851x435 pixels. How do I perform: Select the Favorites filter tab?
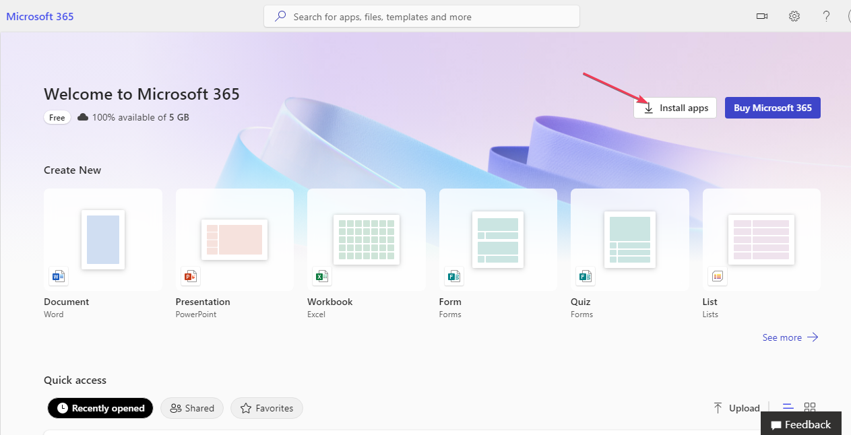[x=267, y=408]
